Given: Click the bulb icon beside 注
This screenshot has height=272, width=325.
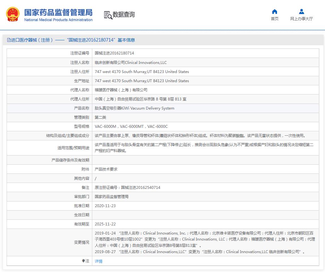Looking at the screenshot, I should (x=83, y=261).
